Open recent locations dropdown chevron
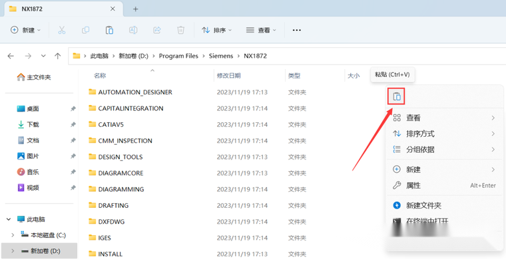506x259 pixels. 43,56
